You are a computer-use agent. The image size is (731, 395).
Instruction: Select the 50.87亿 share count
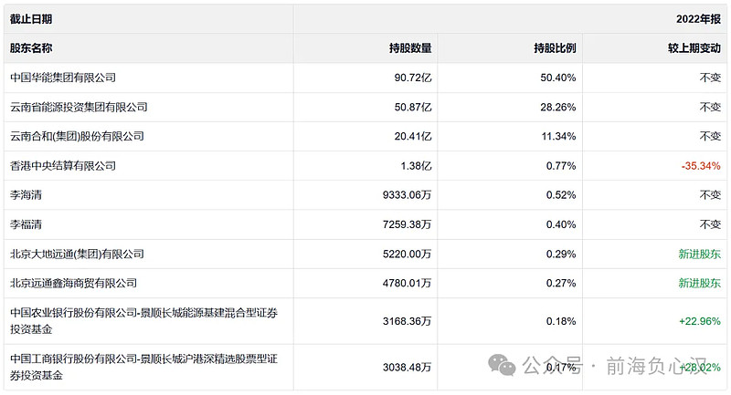coord(413,107)
